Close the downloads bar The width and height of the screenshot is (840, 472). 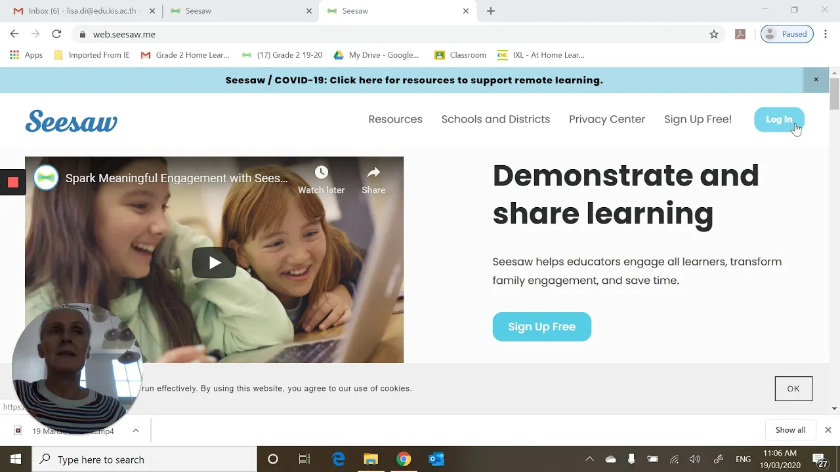pyautogui.click(x=828, y=430)
